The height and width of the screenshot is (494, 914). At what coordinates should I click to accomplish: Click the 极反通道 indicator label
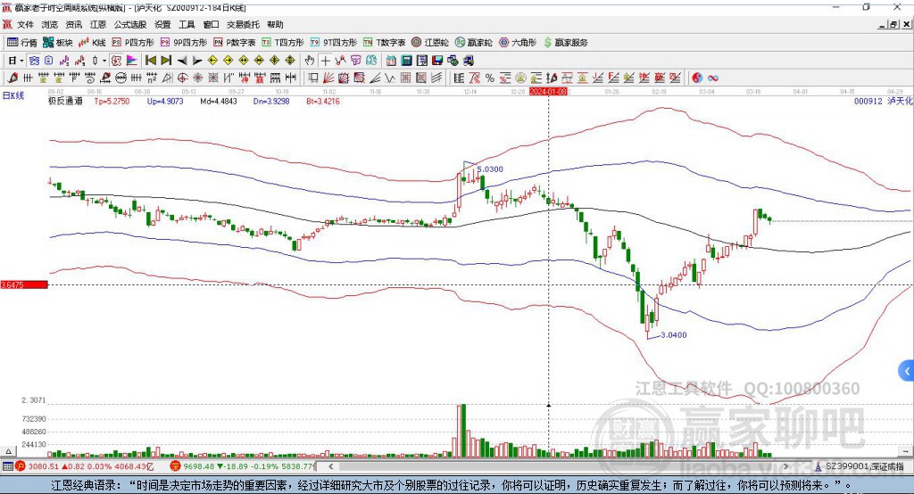click(65, 101)
